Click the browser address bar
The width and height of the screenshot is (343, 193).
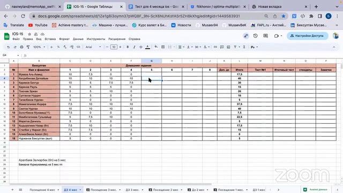pyautogui.click(x=139, y=16)
